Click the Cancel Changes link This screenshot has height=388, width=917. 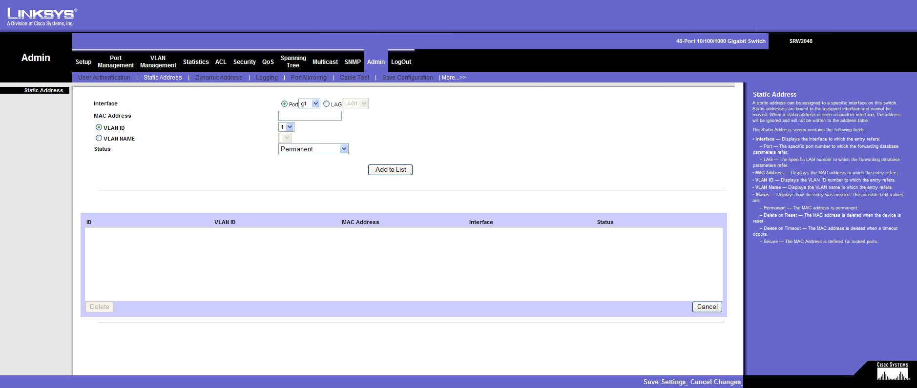[715, 382]
